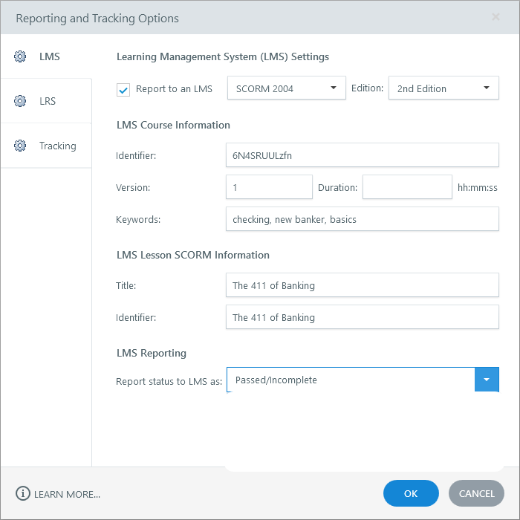Click the Keywords text field

click(362, 220)
